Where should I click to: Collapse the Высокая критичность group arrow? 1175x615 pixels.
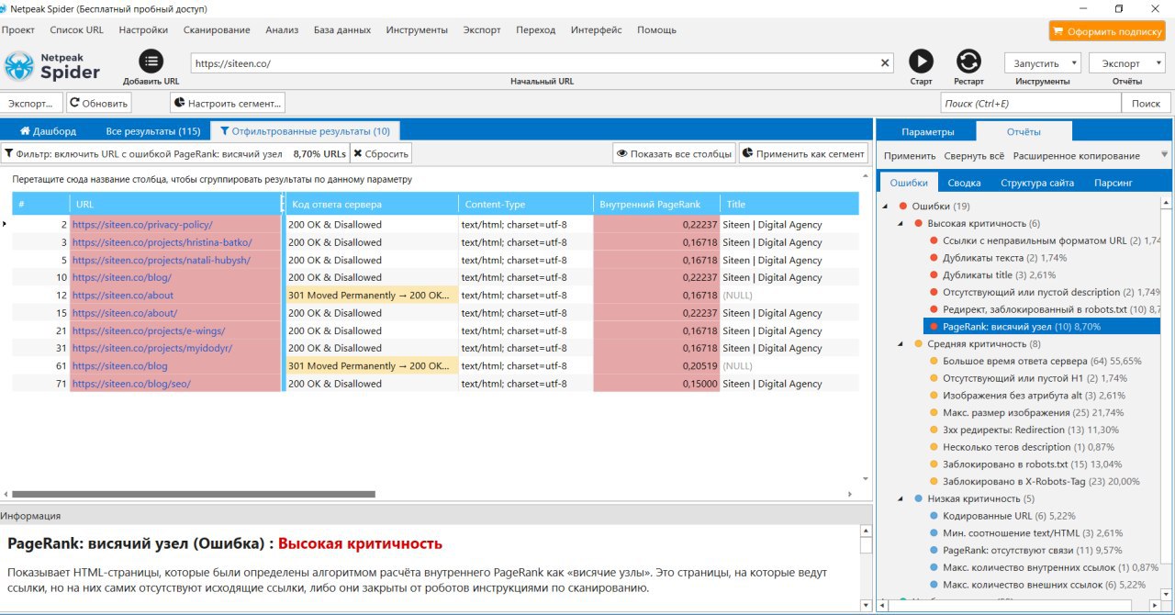(901, 223)
